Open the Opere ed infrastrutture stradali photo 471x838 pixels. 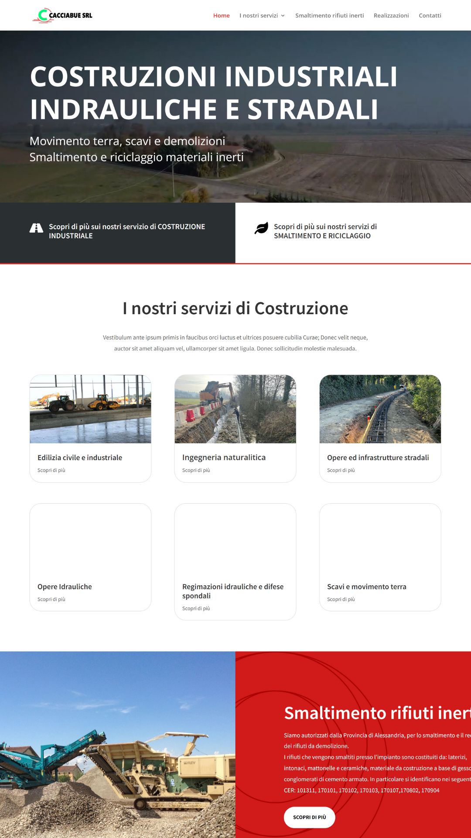tap(380, 409)
